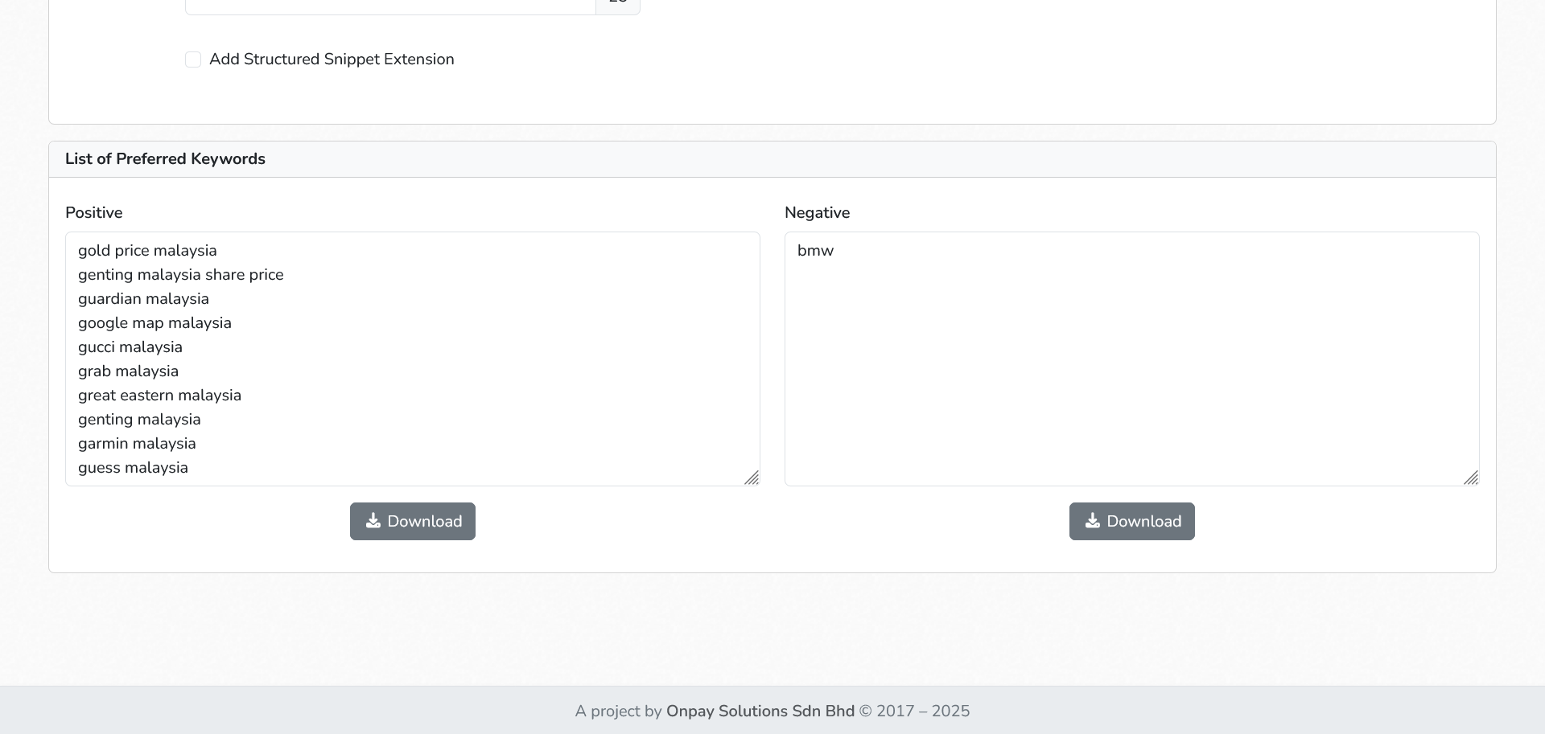Click the Negative textarea resize handle
1545x734 pixels.
pos(1471,478)
